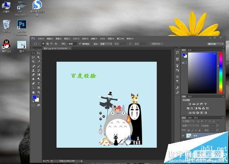Select the Rectangle shape tool
This screenshot has height=164, width=229.
point(39,88)
